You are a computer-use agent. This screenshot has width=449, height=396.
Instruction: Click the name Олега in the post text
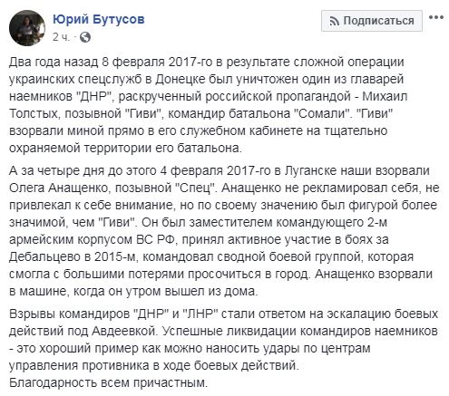[x=26, y=188]
